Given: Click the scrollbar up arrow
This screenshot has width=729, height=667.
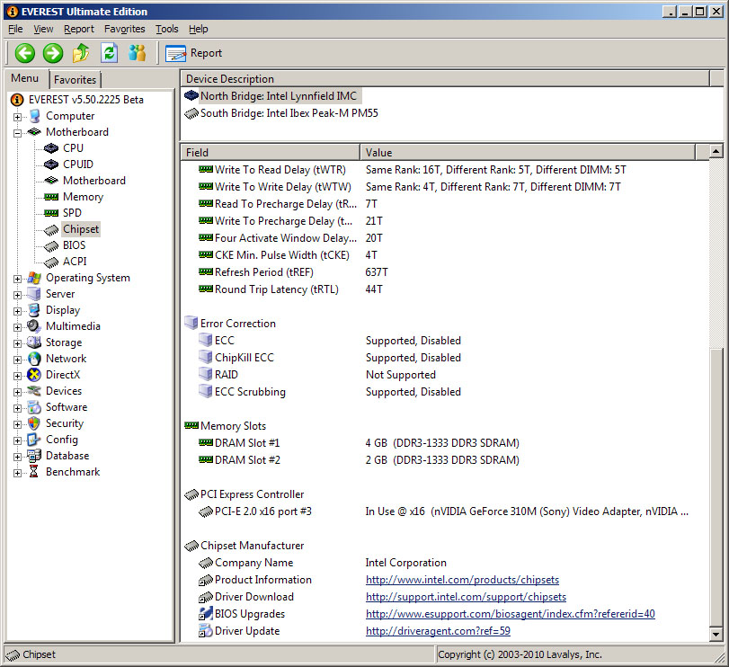Looking at the screenshot, I should (716, 151).
